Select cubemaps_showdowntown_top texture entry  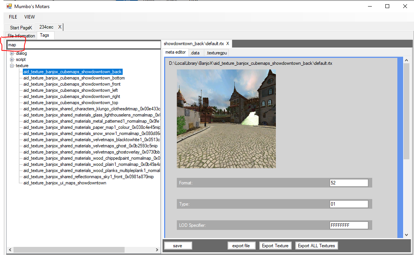tap(70, 103)
